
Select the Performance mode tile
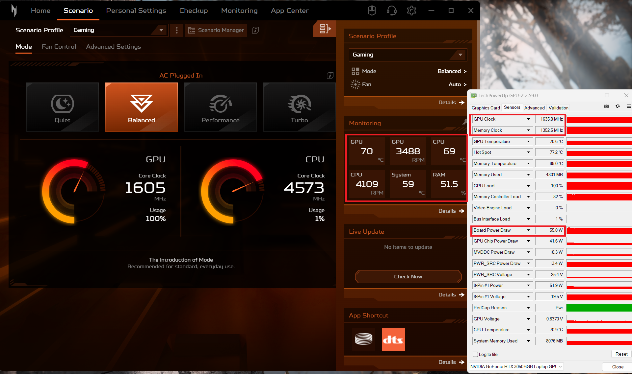(x=221, y=107)
